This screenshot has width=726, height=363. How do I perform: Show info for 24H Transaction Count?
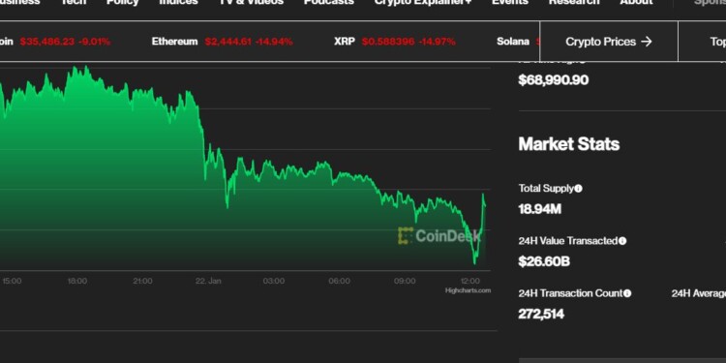click(x=627, y=293)
